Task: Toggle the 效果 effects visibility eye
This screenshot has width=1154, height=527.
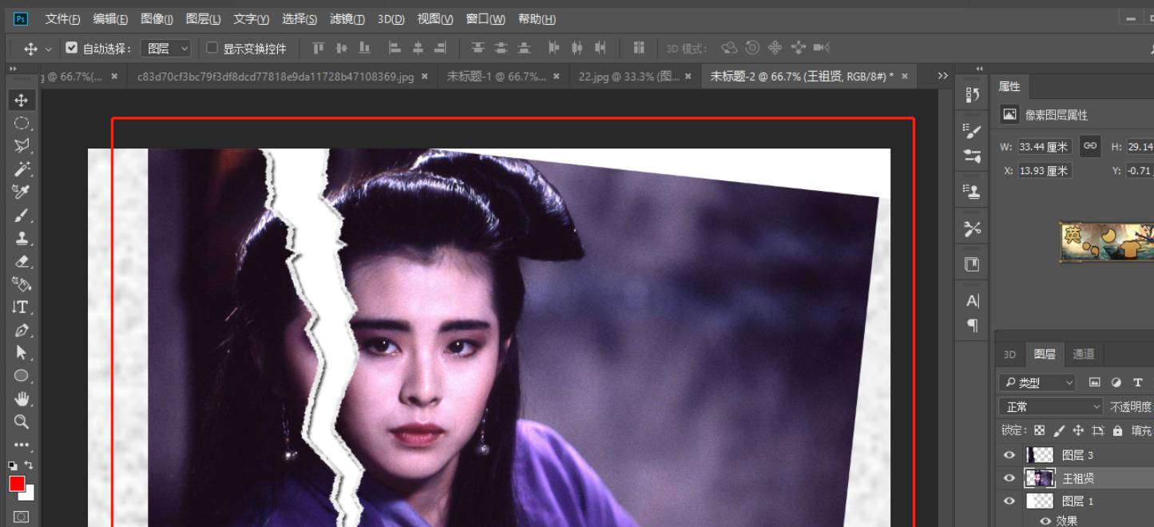Action: (x=1045, y=521)
